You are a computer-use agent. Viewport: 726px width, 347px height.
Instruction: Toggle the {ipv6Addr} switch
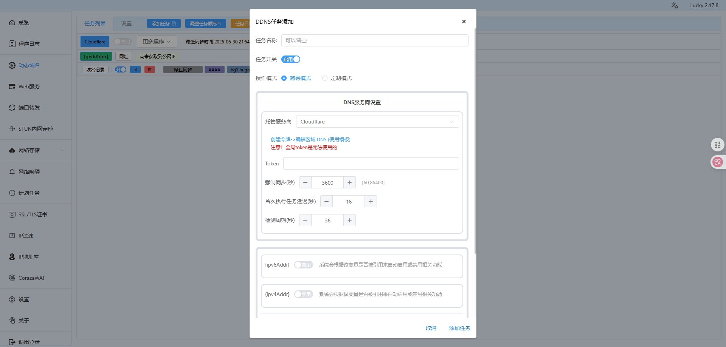click(x=303, y=265)
